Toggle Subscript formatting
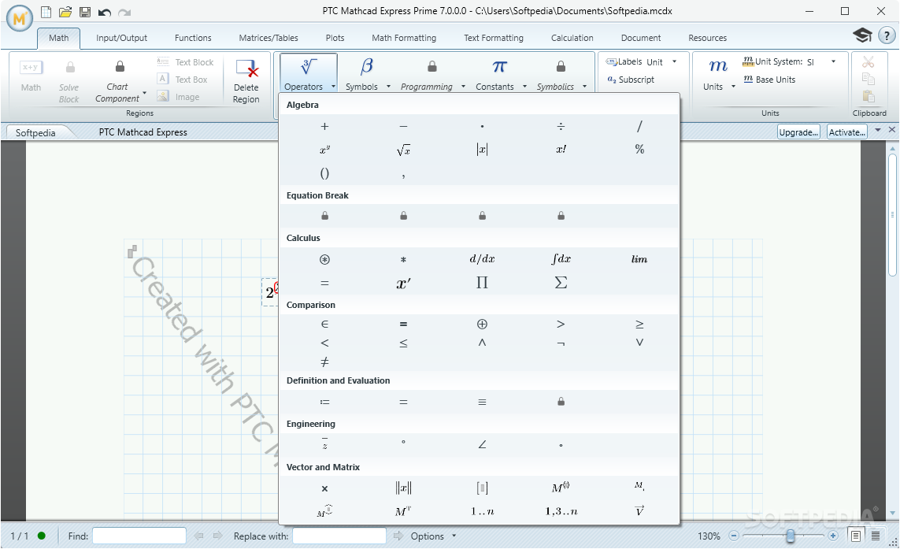Image resolution: width=900 pixels, height=549 pixels. pos(631,80)
